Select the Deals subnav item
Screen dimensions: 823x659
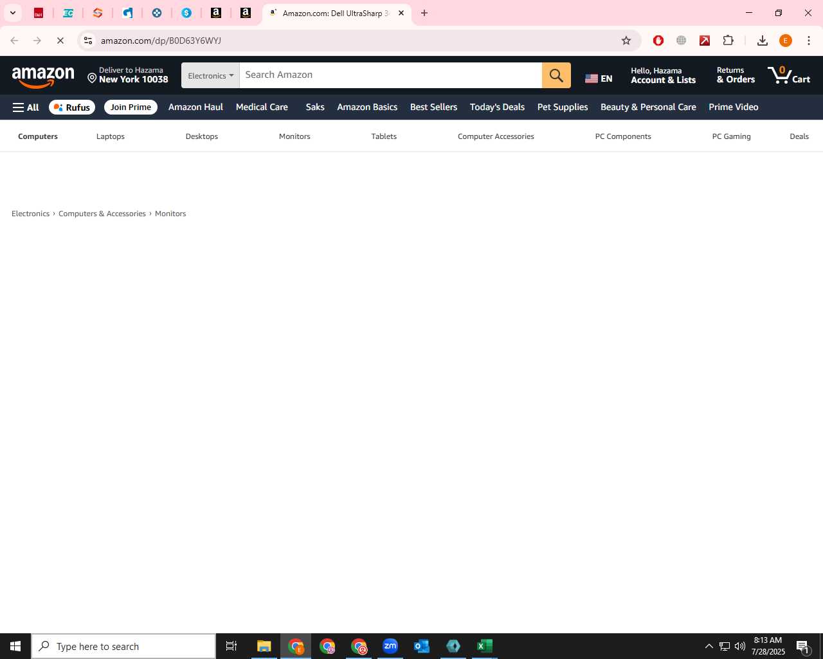799,136
